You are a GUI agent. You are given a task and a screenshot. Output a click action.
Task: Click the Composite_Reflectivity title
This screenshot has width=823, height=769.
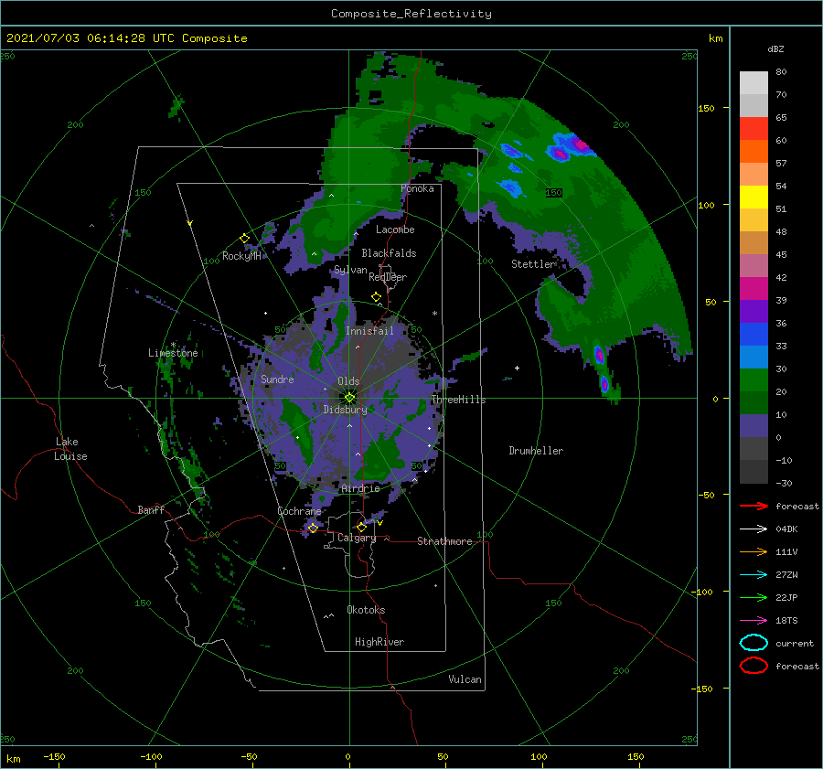point(411,14)
